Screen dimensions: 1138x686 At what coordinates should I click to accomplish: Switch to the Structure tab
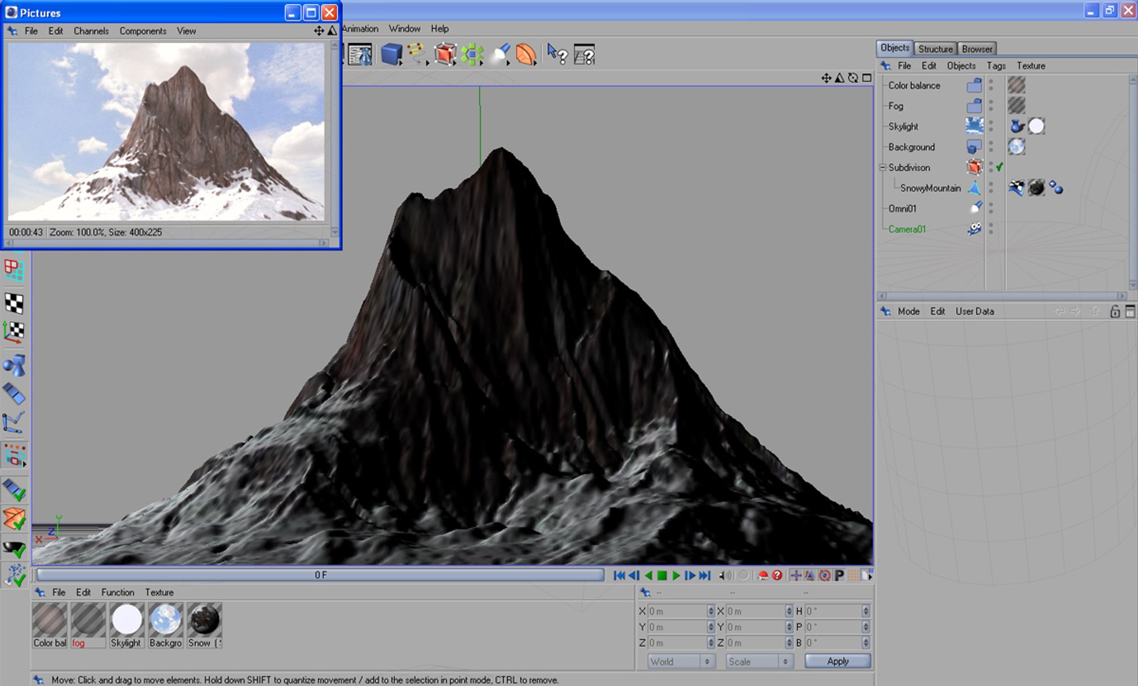(x=935, y=49)
